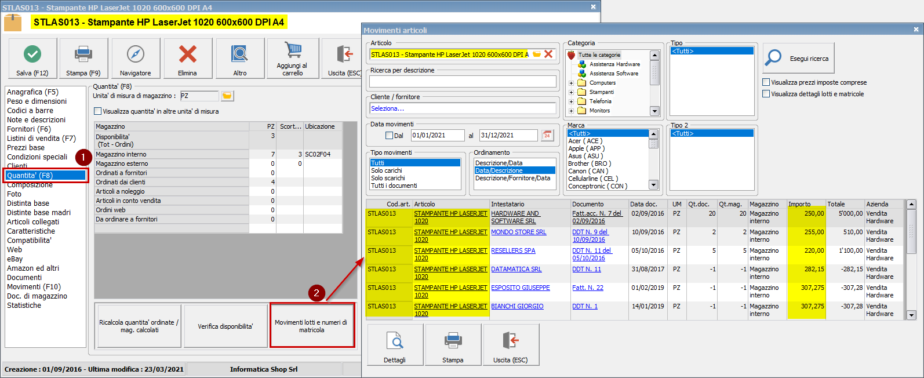Check Visualizza dettagli lotti e matricole
This screenshot has width=924, height=378.
766,94
